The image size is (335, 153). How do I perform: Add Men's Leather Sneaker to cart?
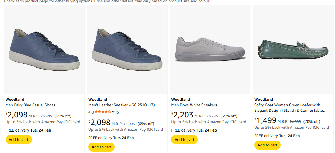102,147
